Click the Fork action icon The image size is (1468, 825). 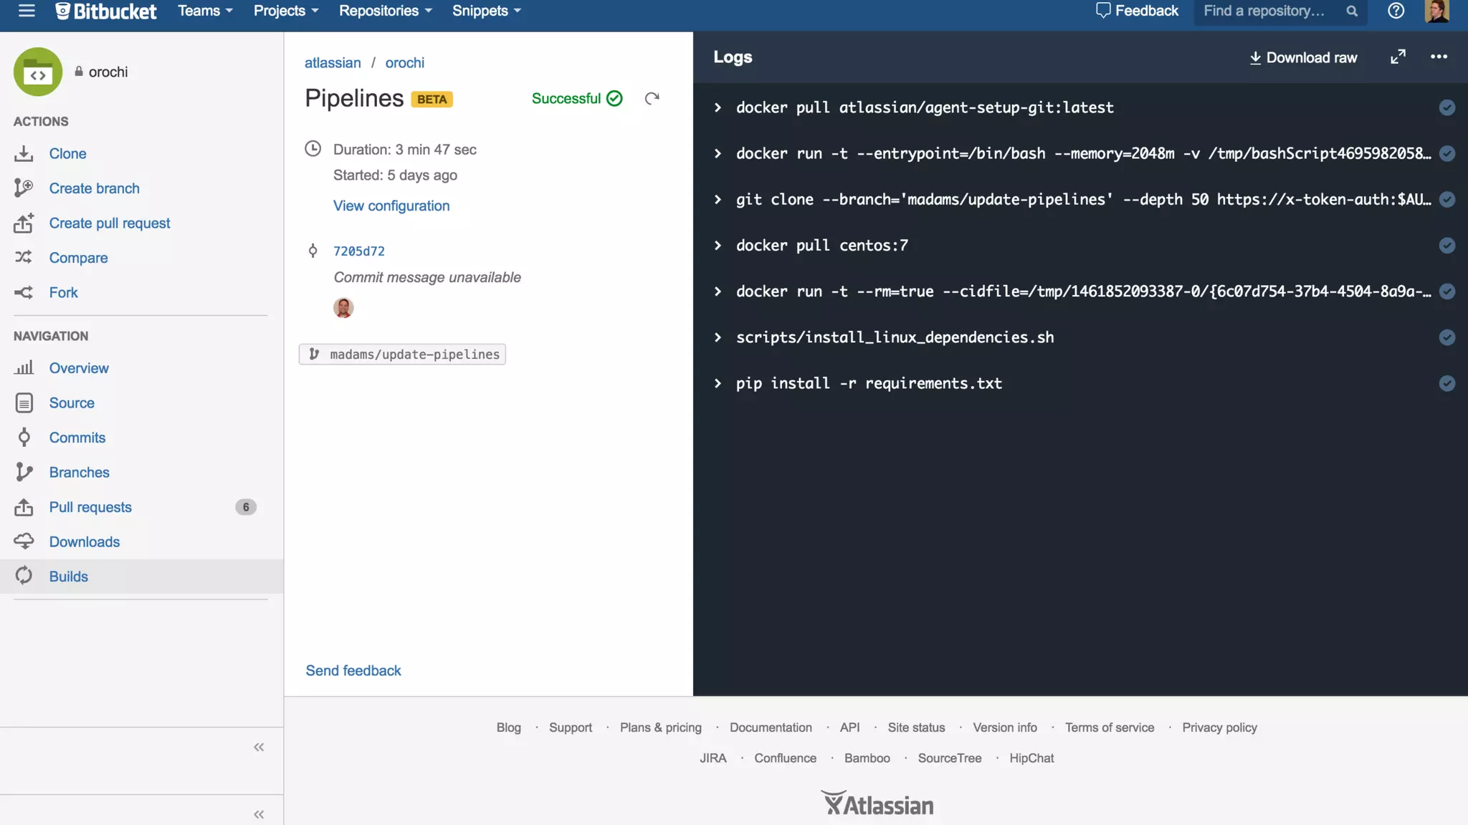[x=24, y=292]
